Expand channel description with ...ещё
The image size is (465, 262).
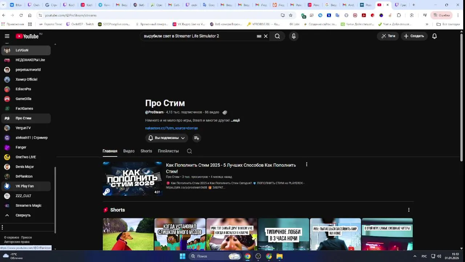(x=235, y=120)
